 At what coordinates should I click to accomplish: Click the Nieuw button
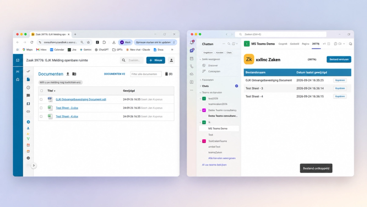point(156,60)
